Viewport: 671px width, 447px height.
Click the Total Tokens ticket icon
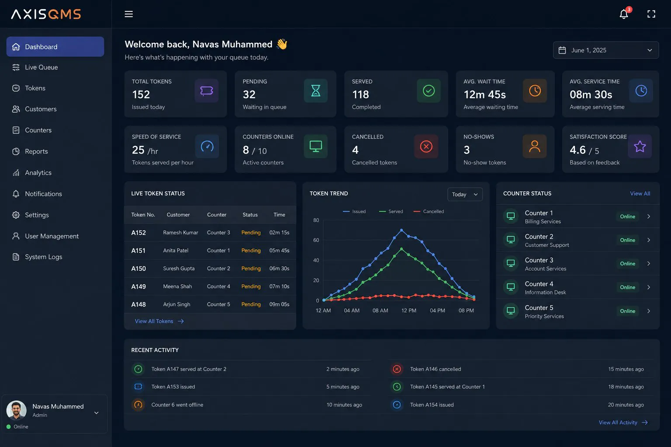click(206, 91)
